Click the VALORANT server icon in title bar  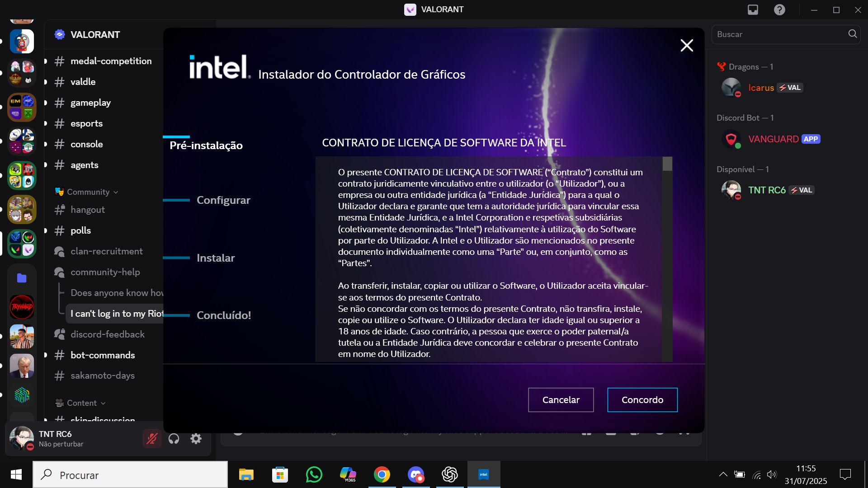point(410,9)
